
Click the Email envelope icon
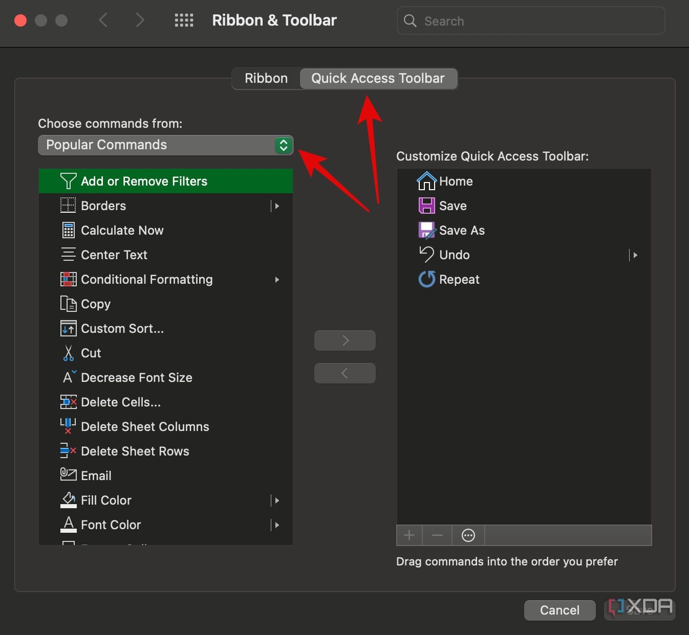[68, 474]
